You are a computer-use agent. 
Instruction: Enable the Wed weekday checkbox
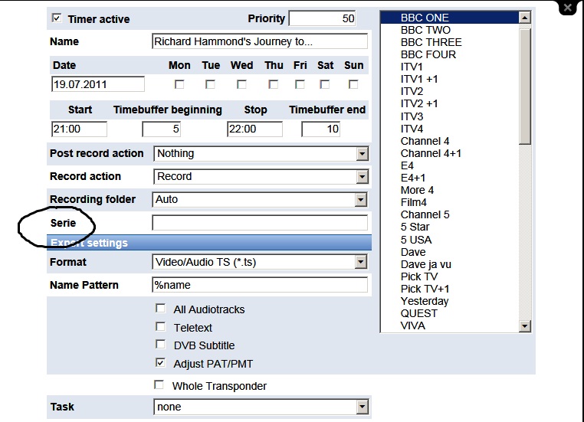(x=241, y=84)
